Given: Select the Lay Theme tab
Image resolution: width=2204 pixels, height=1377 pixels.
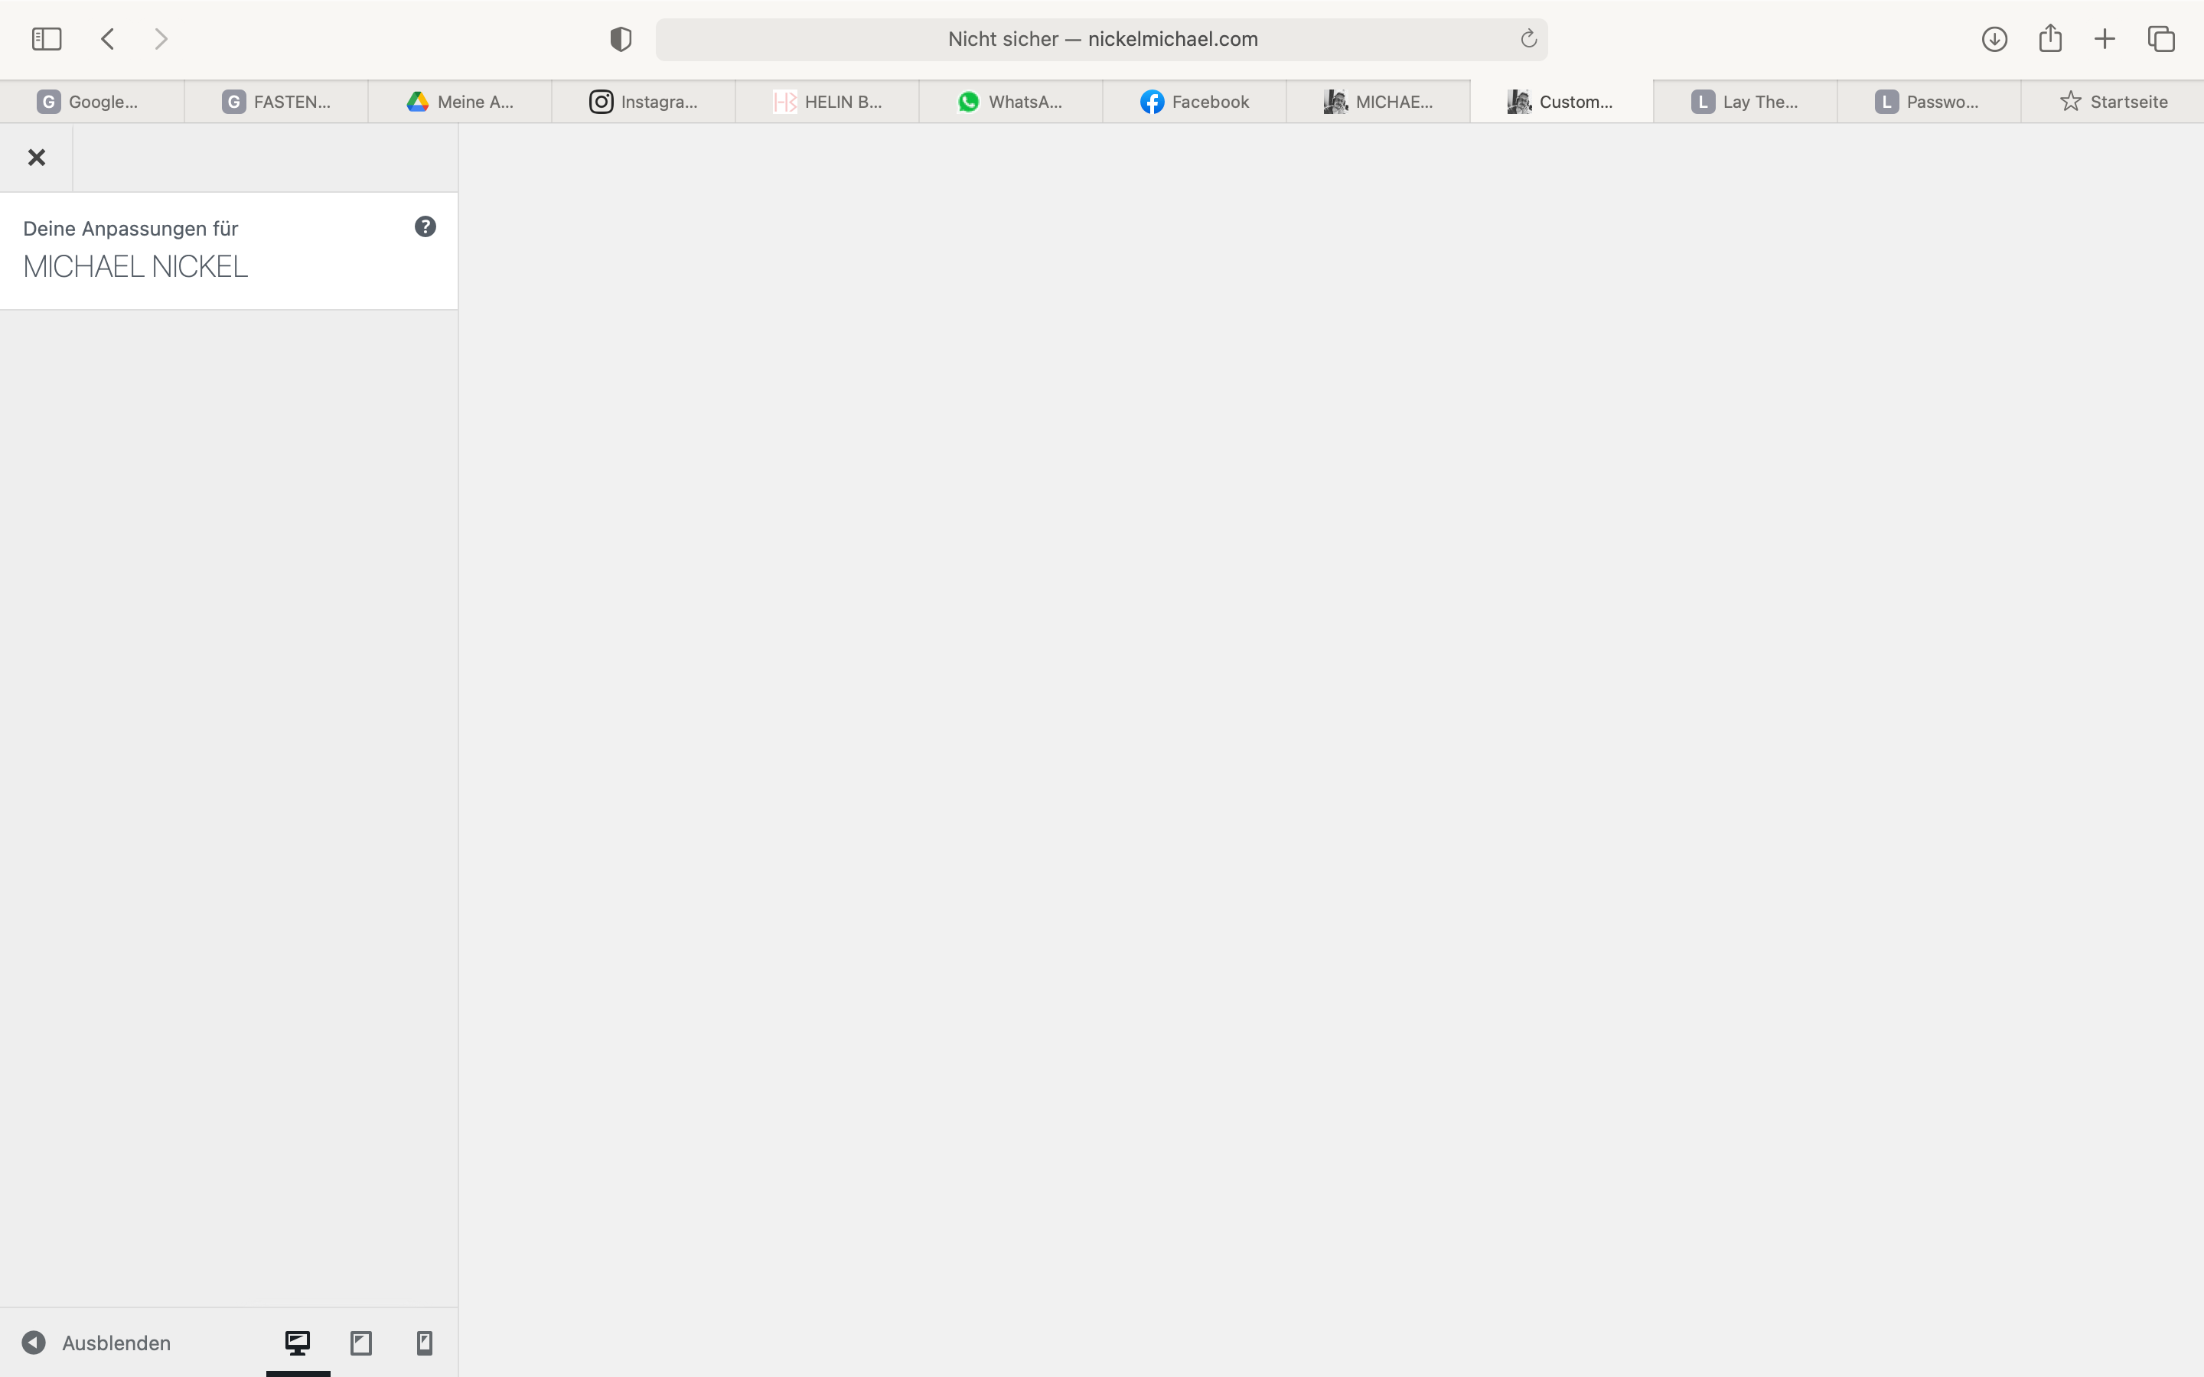Looking at the screenshot, I should [x=1745, y=102].
